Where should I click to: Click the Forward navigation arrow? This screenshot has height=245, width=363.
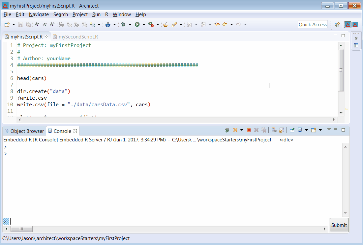(x=239, y=24)
